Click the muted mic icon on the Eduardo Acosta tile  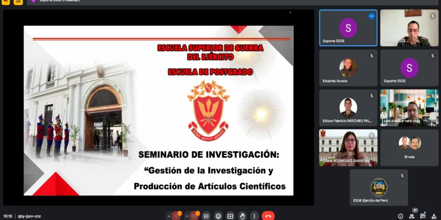371,56
